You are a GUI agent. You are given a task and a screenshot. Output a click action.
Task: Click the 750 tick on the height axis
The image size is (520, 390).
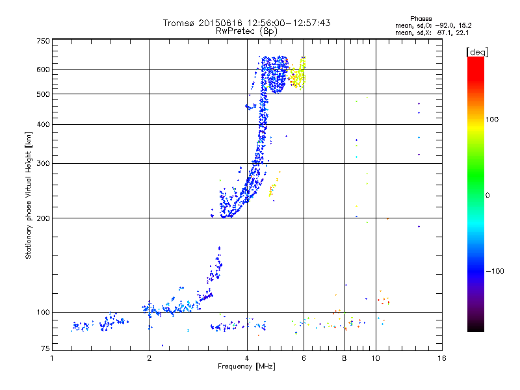pyautogui.click(x=43, y=40)
